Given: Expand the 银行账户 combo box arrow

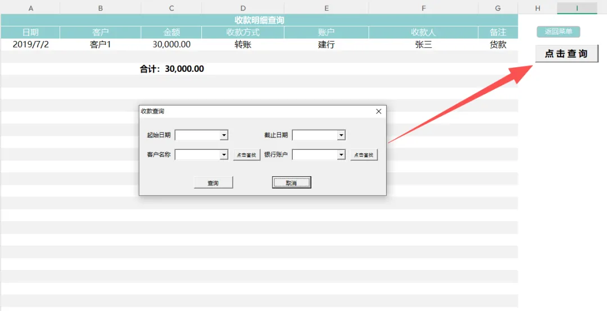Looking at the screenshot, I should pyautogui.click(x=341, y=155).
